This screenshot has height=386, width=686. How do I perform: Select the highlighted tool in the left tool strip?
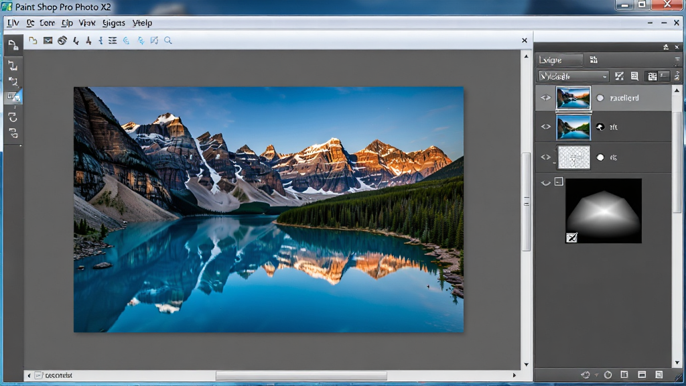[13, 96]
